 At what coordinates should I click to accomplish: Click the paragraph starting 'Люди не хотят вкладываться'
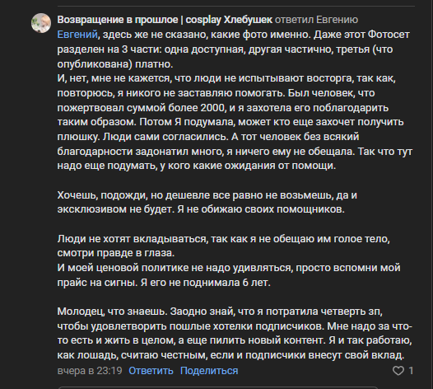tap(224, 246)
